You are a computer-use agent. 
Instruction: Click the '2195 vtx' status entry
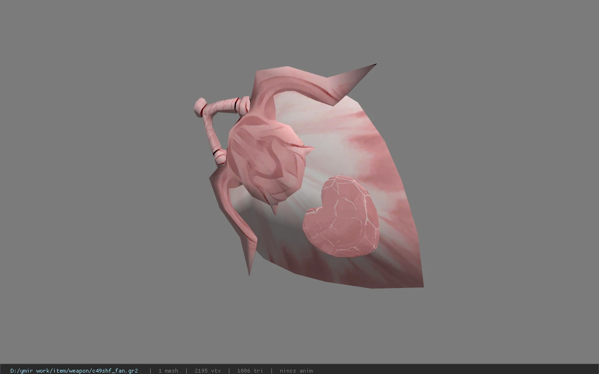point(207,370)
